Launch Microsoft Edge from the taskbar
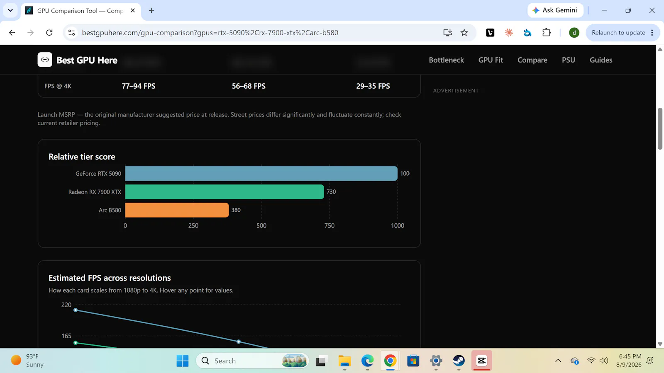Viewport: 664px width, 373px height. click(x=367, y=361)
